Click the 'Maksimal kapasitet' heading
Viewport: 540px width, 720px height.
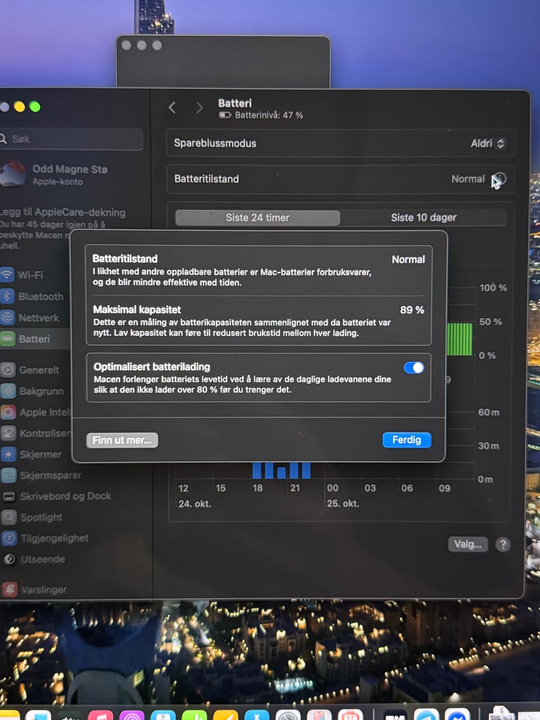coord(137,309)
